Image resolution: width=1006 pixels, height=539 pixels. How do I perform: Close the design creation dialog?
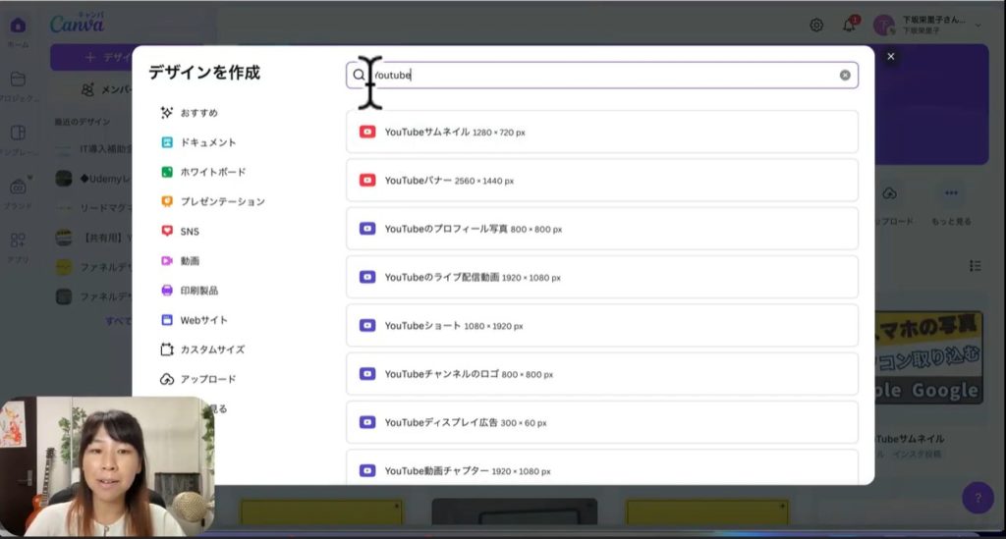891,57
